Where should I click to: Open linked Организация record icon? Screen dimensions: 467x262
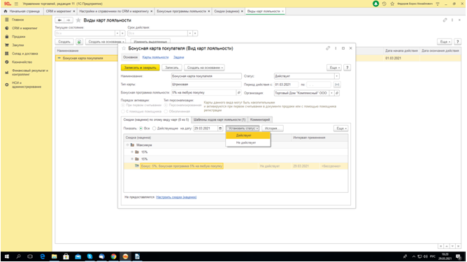[x=337, y=93]
